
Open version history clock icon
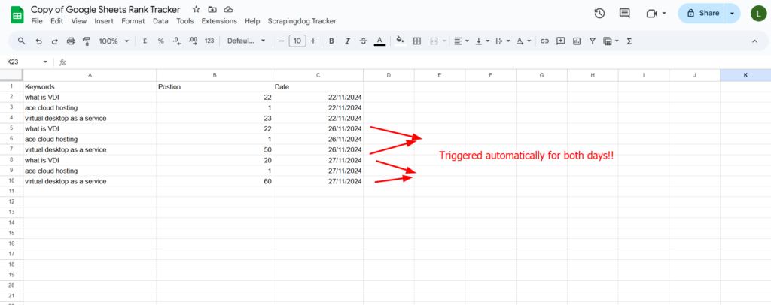(599, 14)
